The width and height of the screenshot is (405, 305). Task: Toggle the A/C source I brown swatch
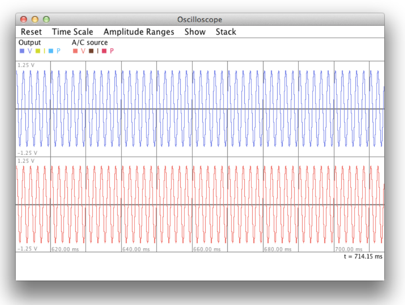pyautogui.click(x=91, y=51)
